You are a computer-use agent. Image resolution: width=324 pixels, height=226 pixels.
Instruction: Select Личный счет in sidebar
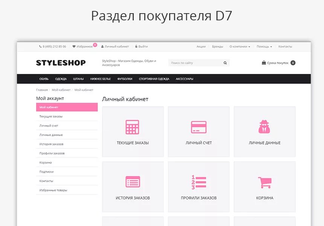(67, 125)
